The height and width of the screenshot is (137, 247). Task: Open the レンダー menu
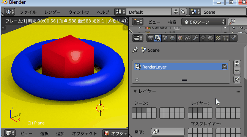coord(52,12)
